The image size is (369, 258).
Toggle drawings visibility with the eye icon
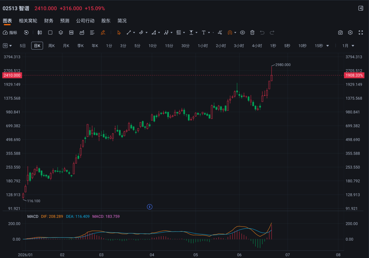coord(242,33)
